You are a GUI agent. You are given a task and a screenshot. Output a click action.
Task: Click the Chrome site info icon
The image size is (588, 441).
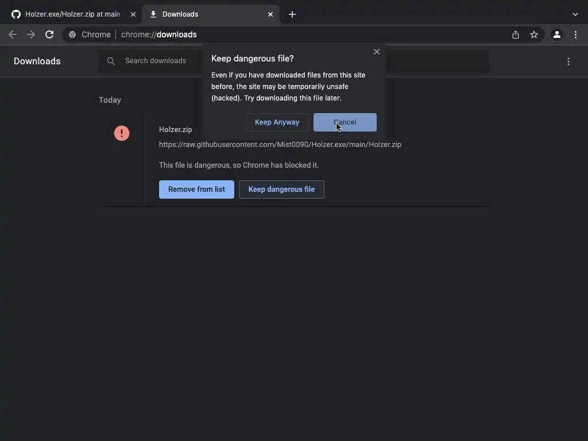click(x=72, y=34)
